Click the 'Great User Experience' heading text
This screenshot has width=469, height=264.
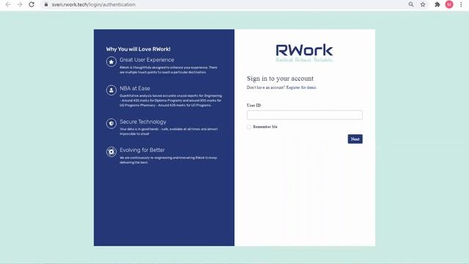pos(147,60)
